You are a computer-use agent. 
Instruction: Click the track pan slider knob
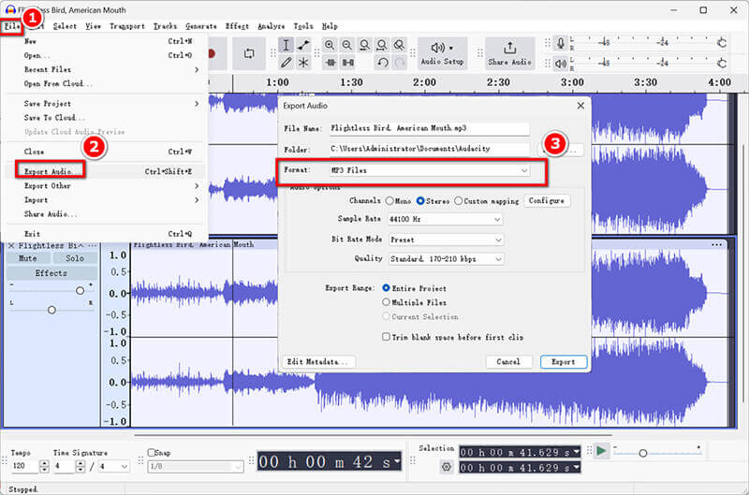pyautogui.click(x=51, y=310)
